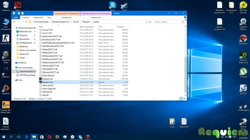The width and height of the screenshot is (250, 140).
Task: Open OneDrive in the navigation pane
Action: pos(22,63)
